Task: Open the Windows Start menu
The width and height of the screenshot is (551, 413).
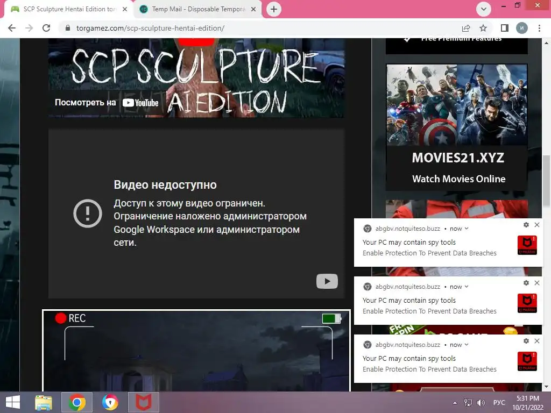Action: [13, 402]
